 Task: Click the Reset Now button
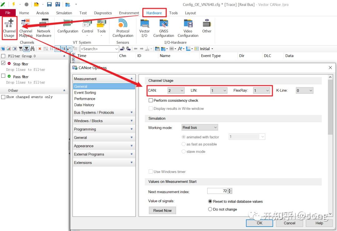point(162,210)
